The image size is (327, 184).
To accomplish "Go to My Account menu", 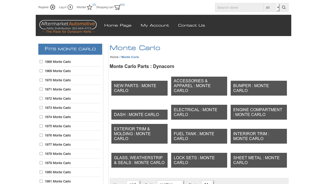I will [155, 25].
